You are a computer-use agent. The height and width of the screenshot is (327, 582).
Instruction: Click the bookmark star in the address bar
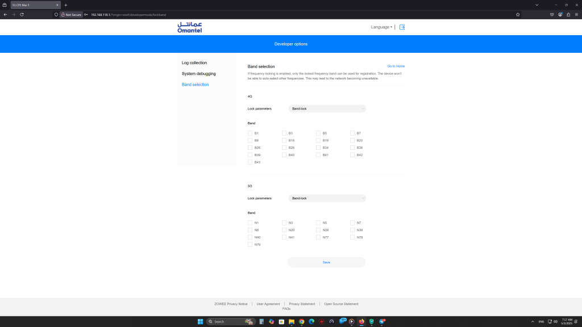(518, 14)
